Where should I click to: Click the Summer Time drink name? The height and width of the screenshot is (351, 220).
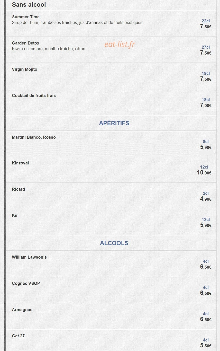(26, 17)
